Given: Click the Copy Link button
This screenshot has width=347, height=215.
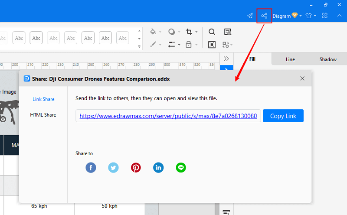Looking at the screenshot, I should point(283,116).
